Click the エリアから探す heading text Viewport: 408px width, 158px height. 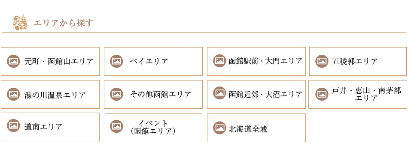point(64,23)
